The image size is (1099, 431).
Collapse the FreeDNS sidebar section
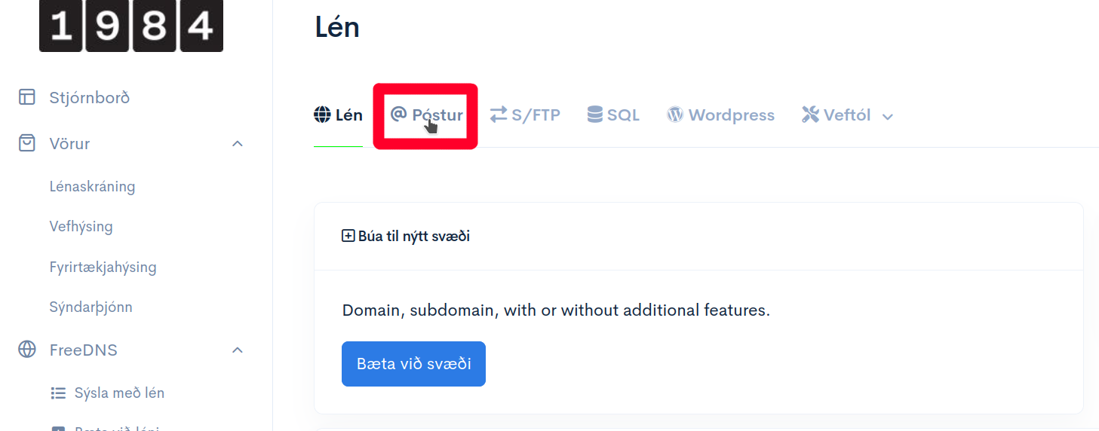(x=238, y=350)
